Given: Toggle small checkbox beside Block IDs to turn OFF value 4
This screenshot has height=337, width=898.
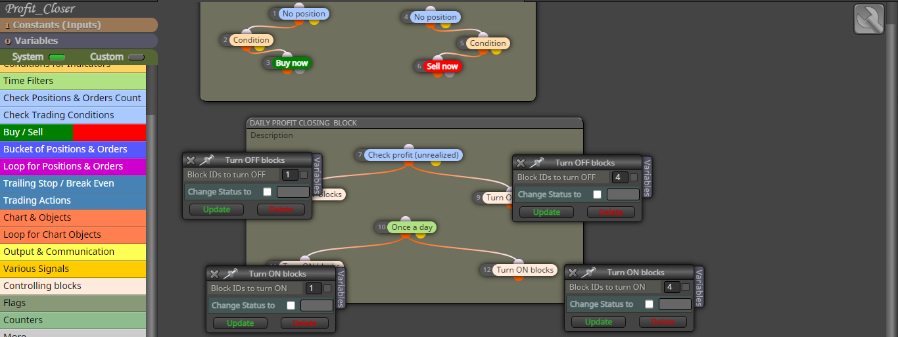Looking at the screenshot, I should 634,177.
